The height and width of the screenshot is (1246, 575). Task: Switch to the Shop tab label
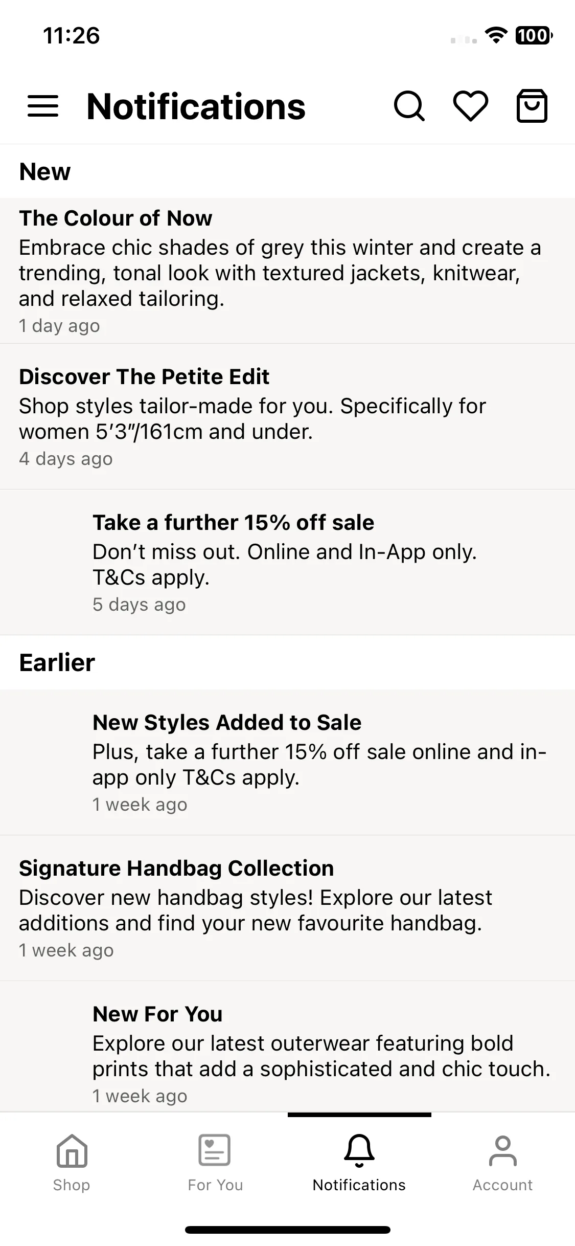pos(72,1185)
